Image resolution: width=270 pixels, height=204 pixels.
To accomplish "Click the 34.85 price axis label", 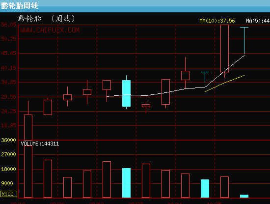I will (8, 82).
